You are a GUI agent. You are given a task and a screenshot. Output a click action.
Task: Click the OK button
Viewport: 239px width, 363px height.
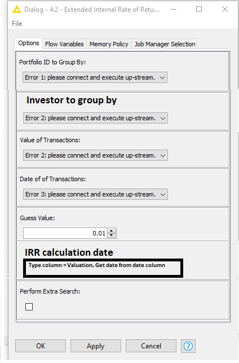pyautogui.click(x=41, y=346)
